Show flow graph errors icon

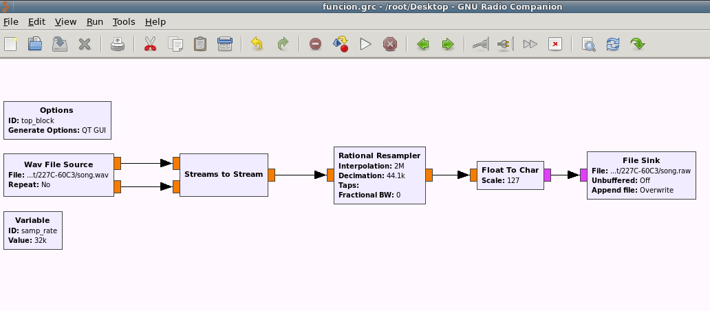(316, 44)
